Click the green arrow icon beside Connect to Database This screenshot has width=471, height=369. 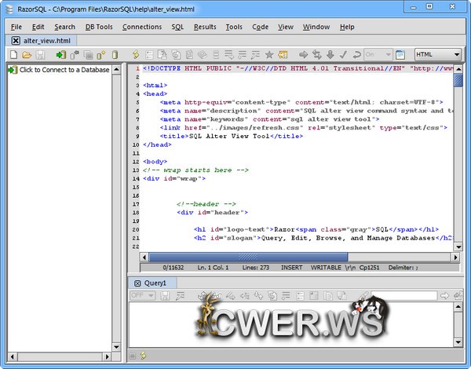13,70
